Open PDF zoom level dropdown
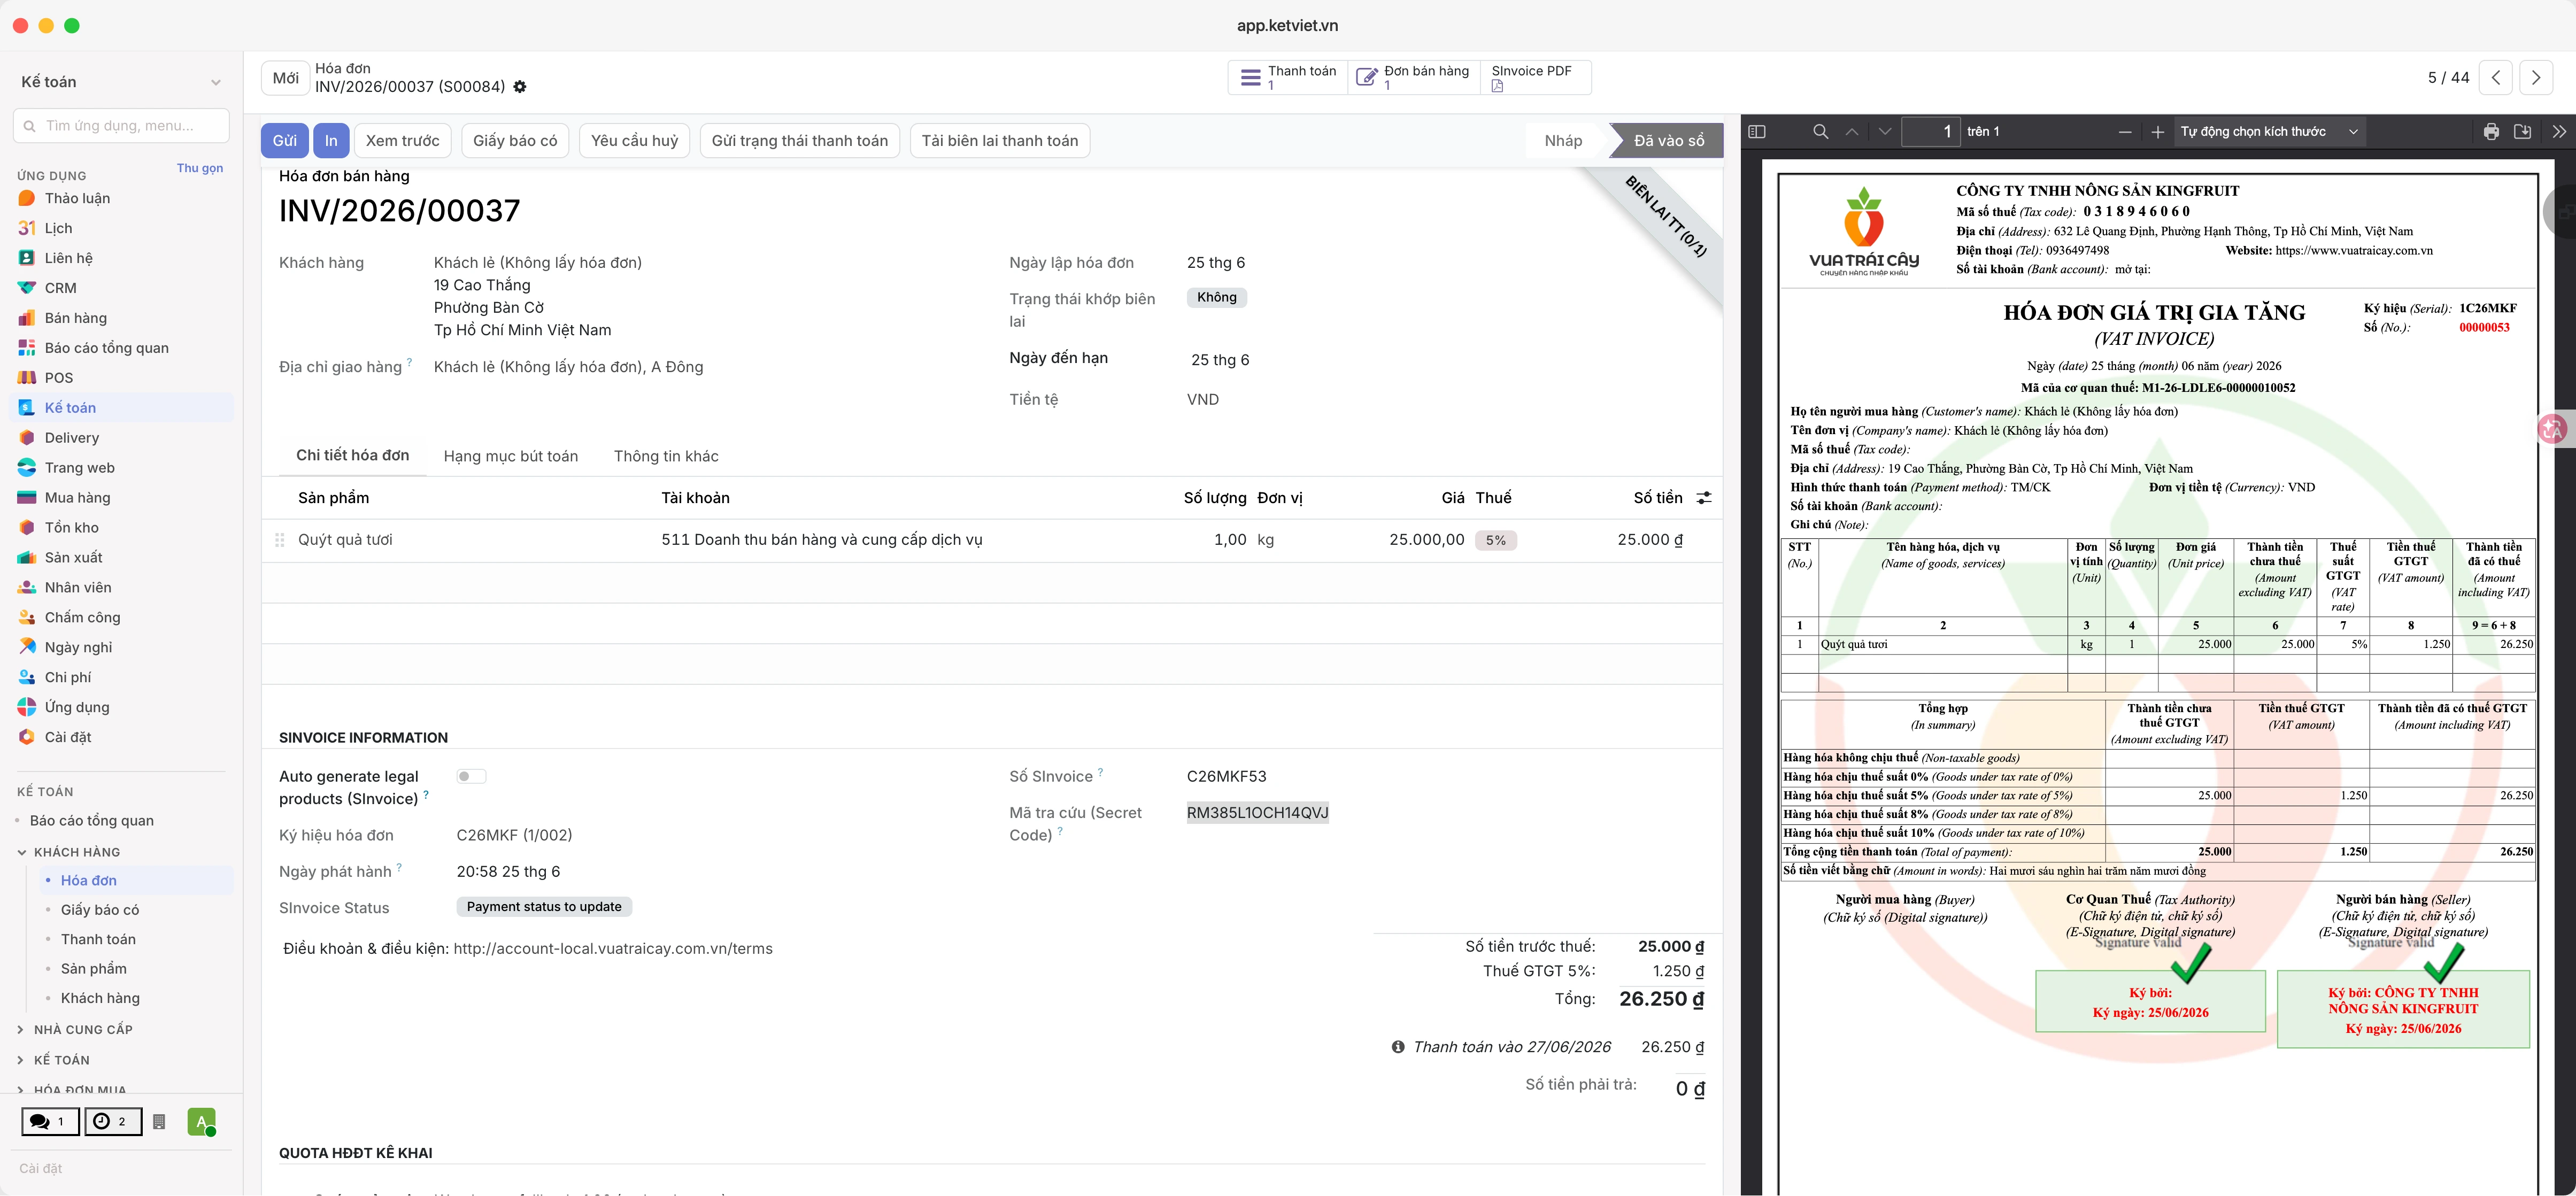The width and height of the screenshot is (2576, 1196). (x=2269, y=132)
